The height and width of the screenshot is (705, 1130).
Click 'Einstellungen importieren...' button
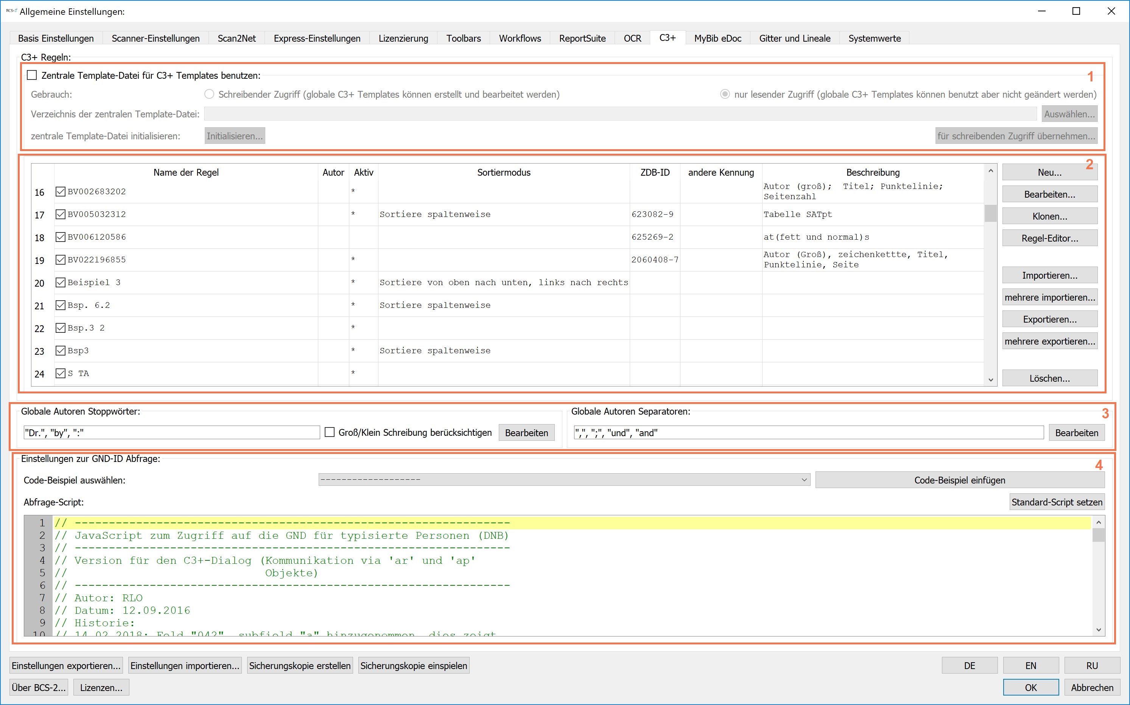pyautogui.click(x=185, y=665)
